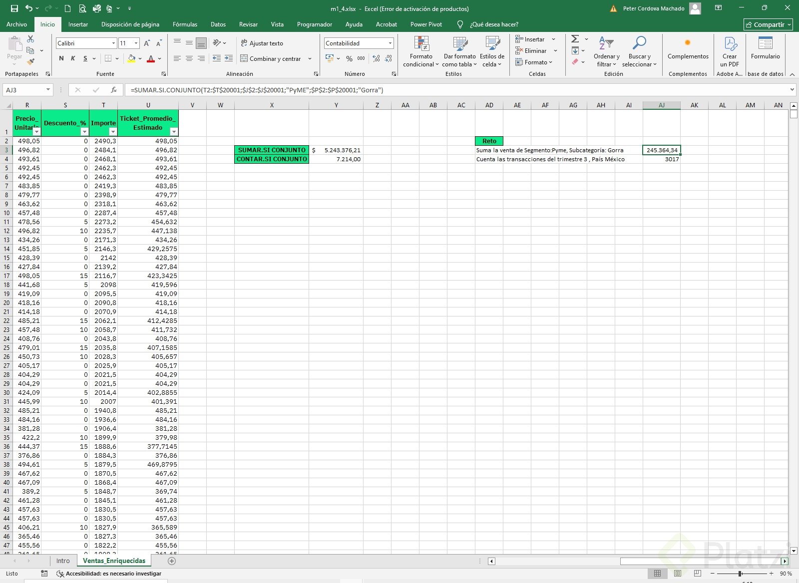Click the Name Box showing AJ3
Viewport: 799px width, 583px height.
pos(24,90)
